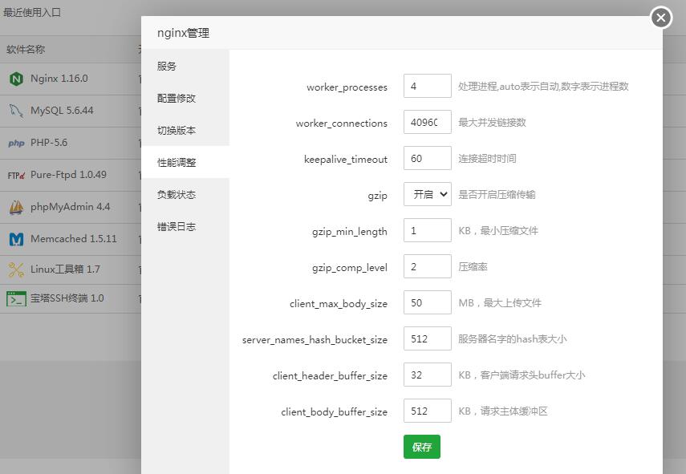Click the phpMyAdmin 4.4 software name
The width and height of the screenshot is (686, 474).
point(70,207)
